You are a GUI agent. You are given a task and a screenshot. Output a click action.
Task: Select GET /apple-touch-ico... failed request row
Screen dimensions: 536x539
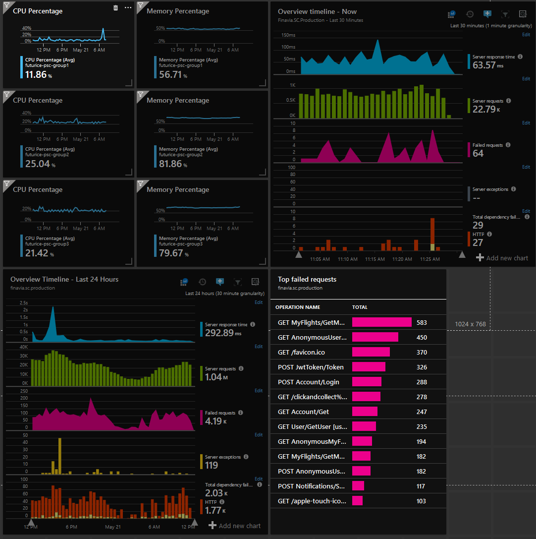click(359, 501)
